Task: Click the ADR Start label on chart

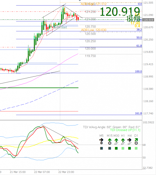Action: (60, 27)
